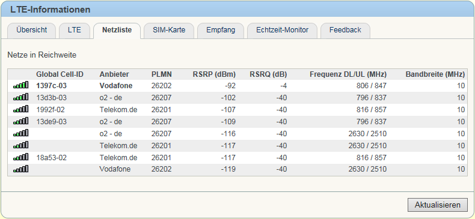Click signal bars icon for cell 18a53-02
The image size is (475, 219).
tap(20, 157)
